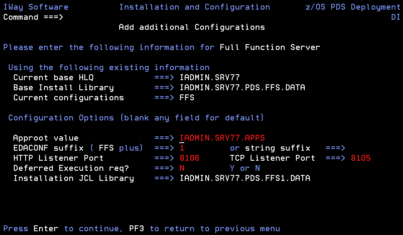Click the Approot value label
Screen dimensions: 403x235
[46, 138]
